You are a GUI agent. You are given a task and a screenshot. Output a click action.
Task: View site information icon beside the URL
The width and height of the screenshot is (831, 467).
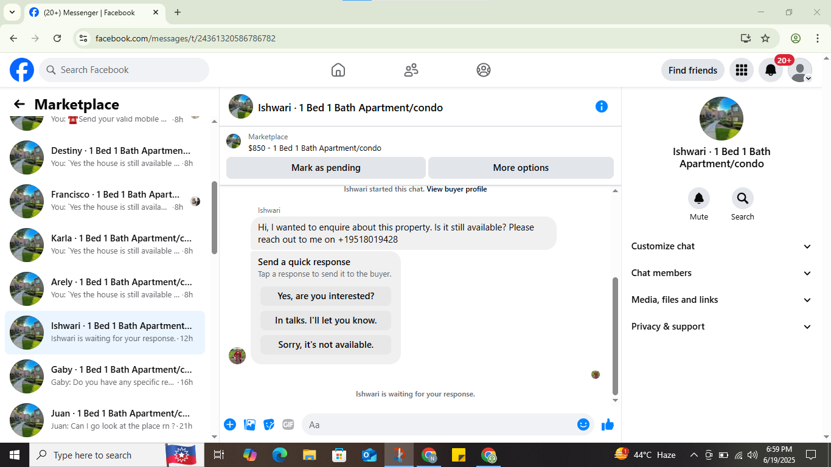coord(83,38)
